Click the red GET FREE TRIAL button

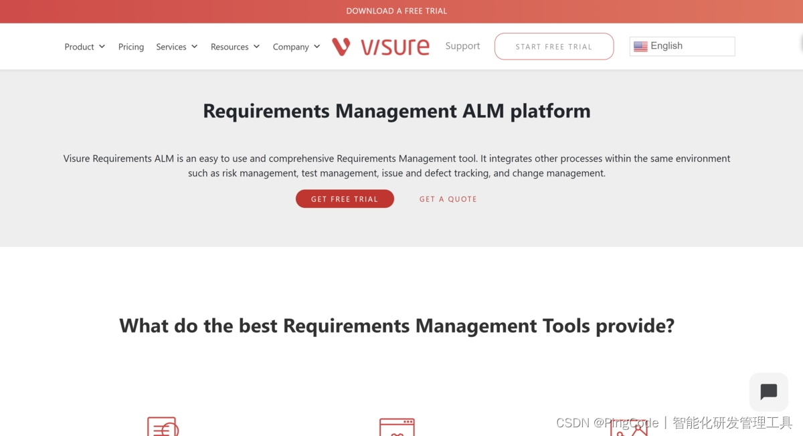click(345, 199)
